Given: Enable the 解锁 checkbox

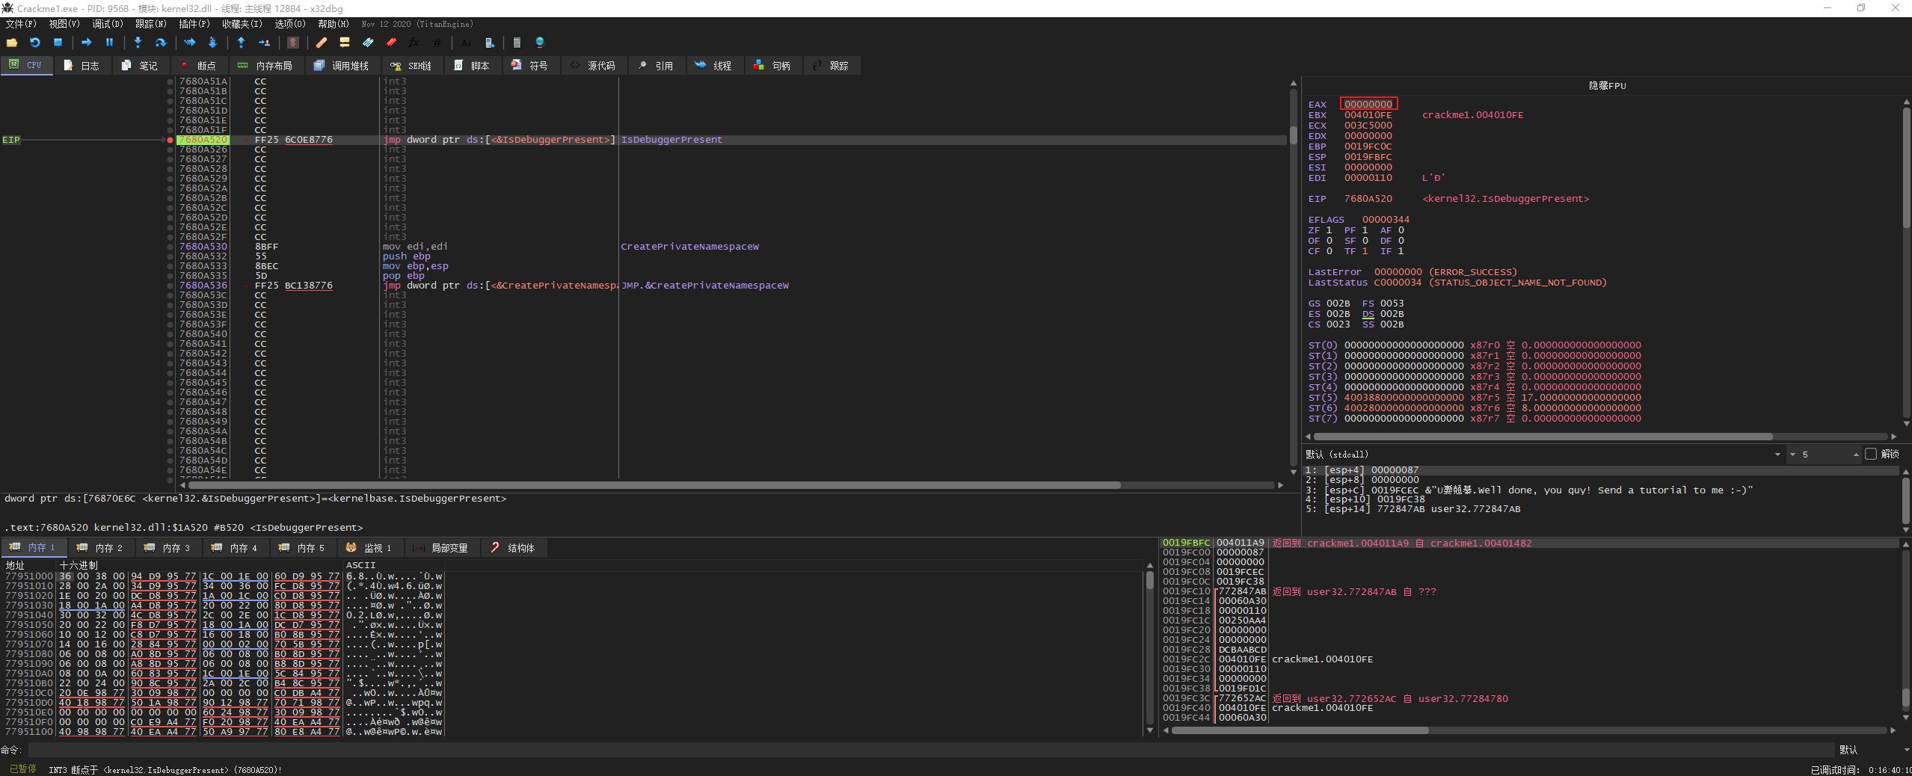Looking at the screenshot, I should (1871, 454).
